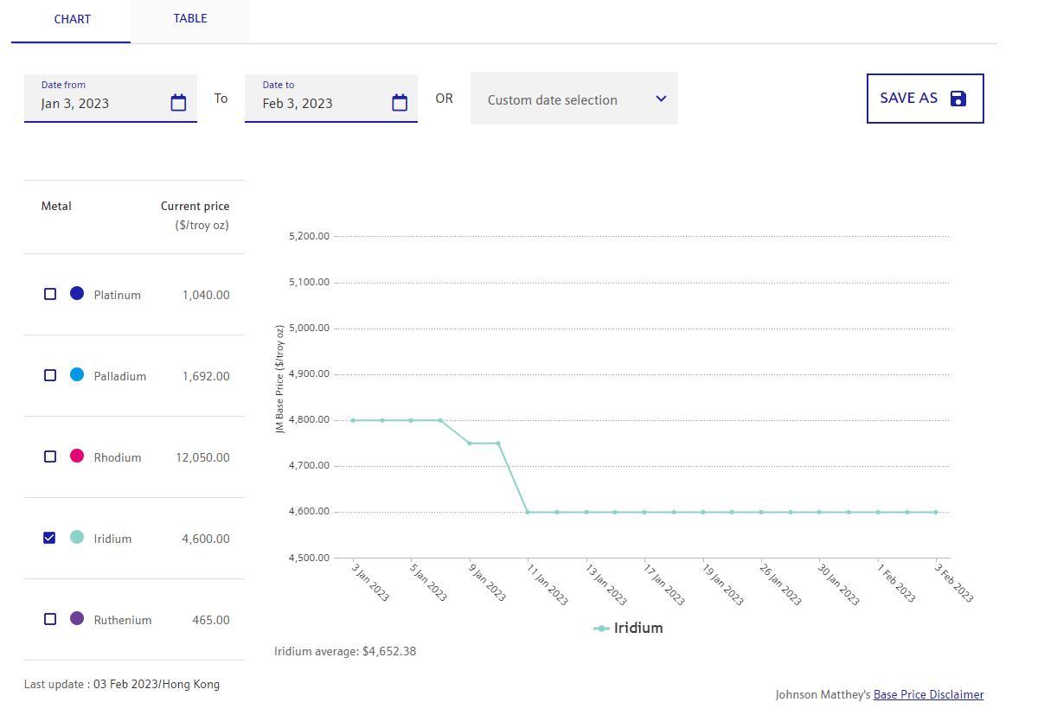Image resolution: width=1044 pixels, height=715 pixels.
Task: Click the Platinum dark blue color dot
Action: point(77,294)
